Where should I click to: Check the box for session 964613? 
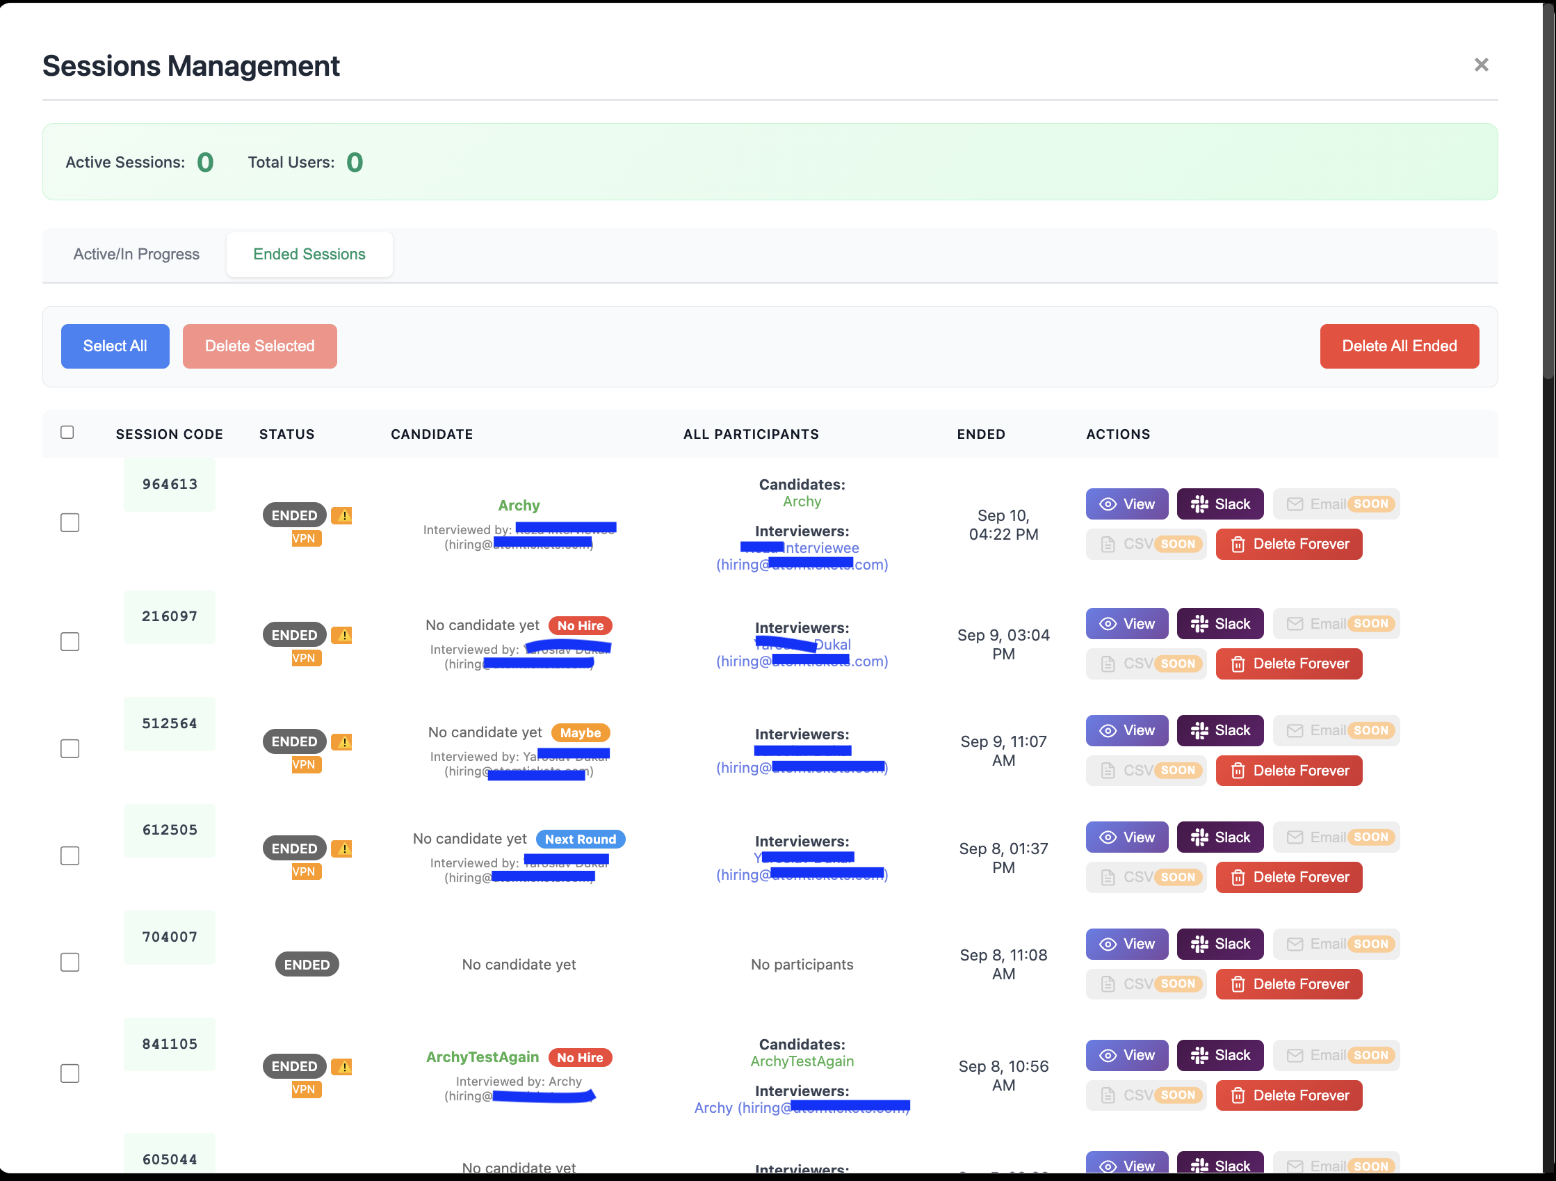70,523
